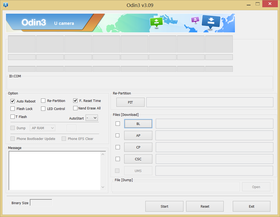The image size is (280, 217).
Task: Maximize the Odin3 window
Action: pos(257,4)
